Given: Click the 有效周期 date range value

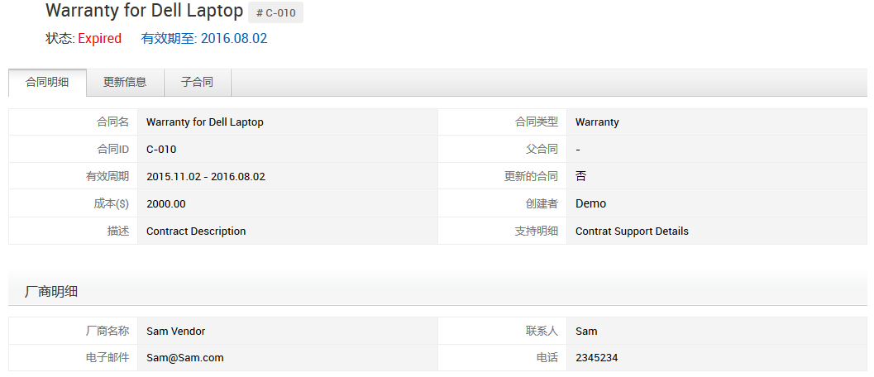Looking at the screenshot, I should pos(206,177).
